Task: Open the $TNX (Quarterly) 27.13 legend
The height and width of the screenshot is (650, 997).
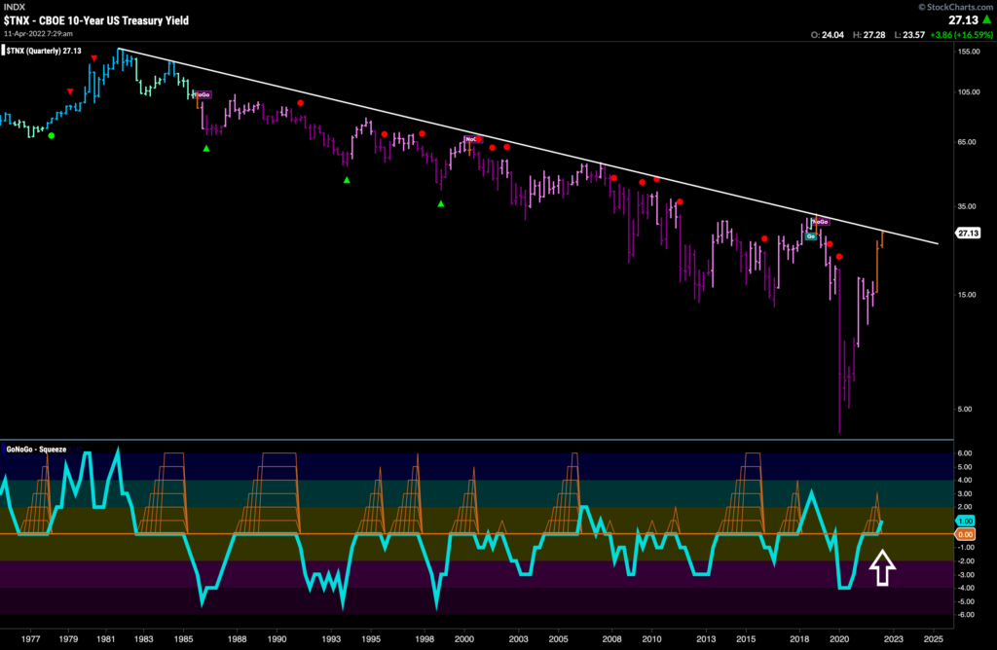Action: click(42, 51)
